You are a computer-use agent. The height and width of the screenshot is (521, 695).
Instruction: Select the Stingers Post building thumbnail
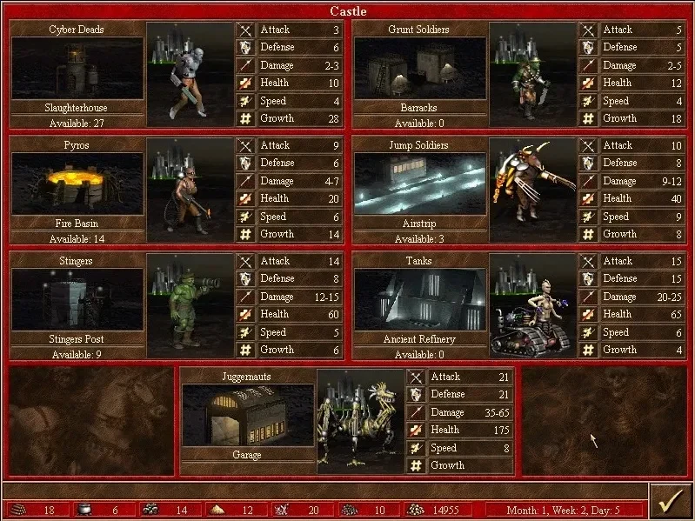click(77, 299)
